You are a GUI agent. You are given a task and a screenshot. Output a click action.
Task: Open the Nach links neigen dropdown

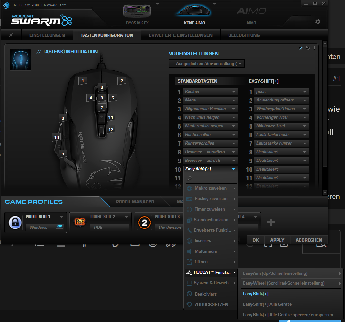pos(210,117)
